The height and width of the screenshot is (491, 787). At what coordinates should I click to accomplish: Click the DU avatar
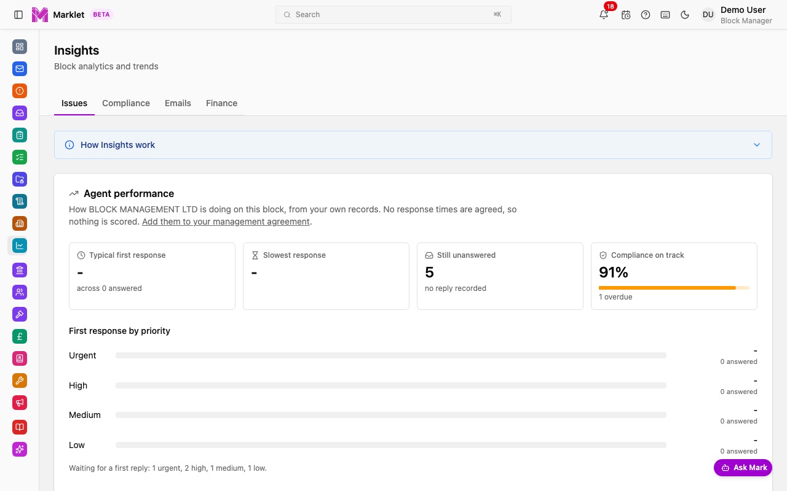coord(708,15)
